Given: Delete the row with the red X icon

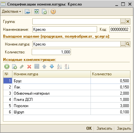Looking at the screenshot, I should pyautogui.click(x=29, y=66).
